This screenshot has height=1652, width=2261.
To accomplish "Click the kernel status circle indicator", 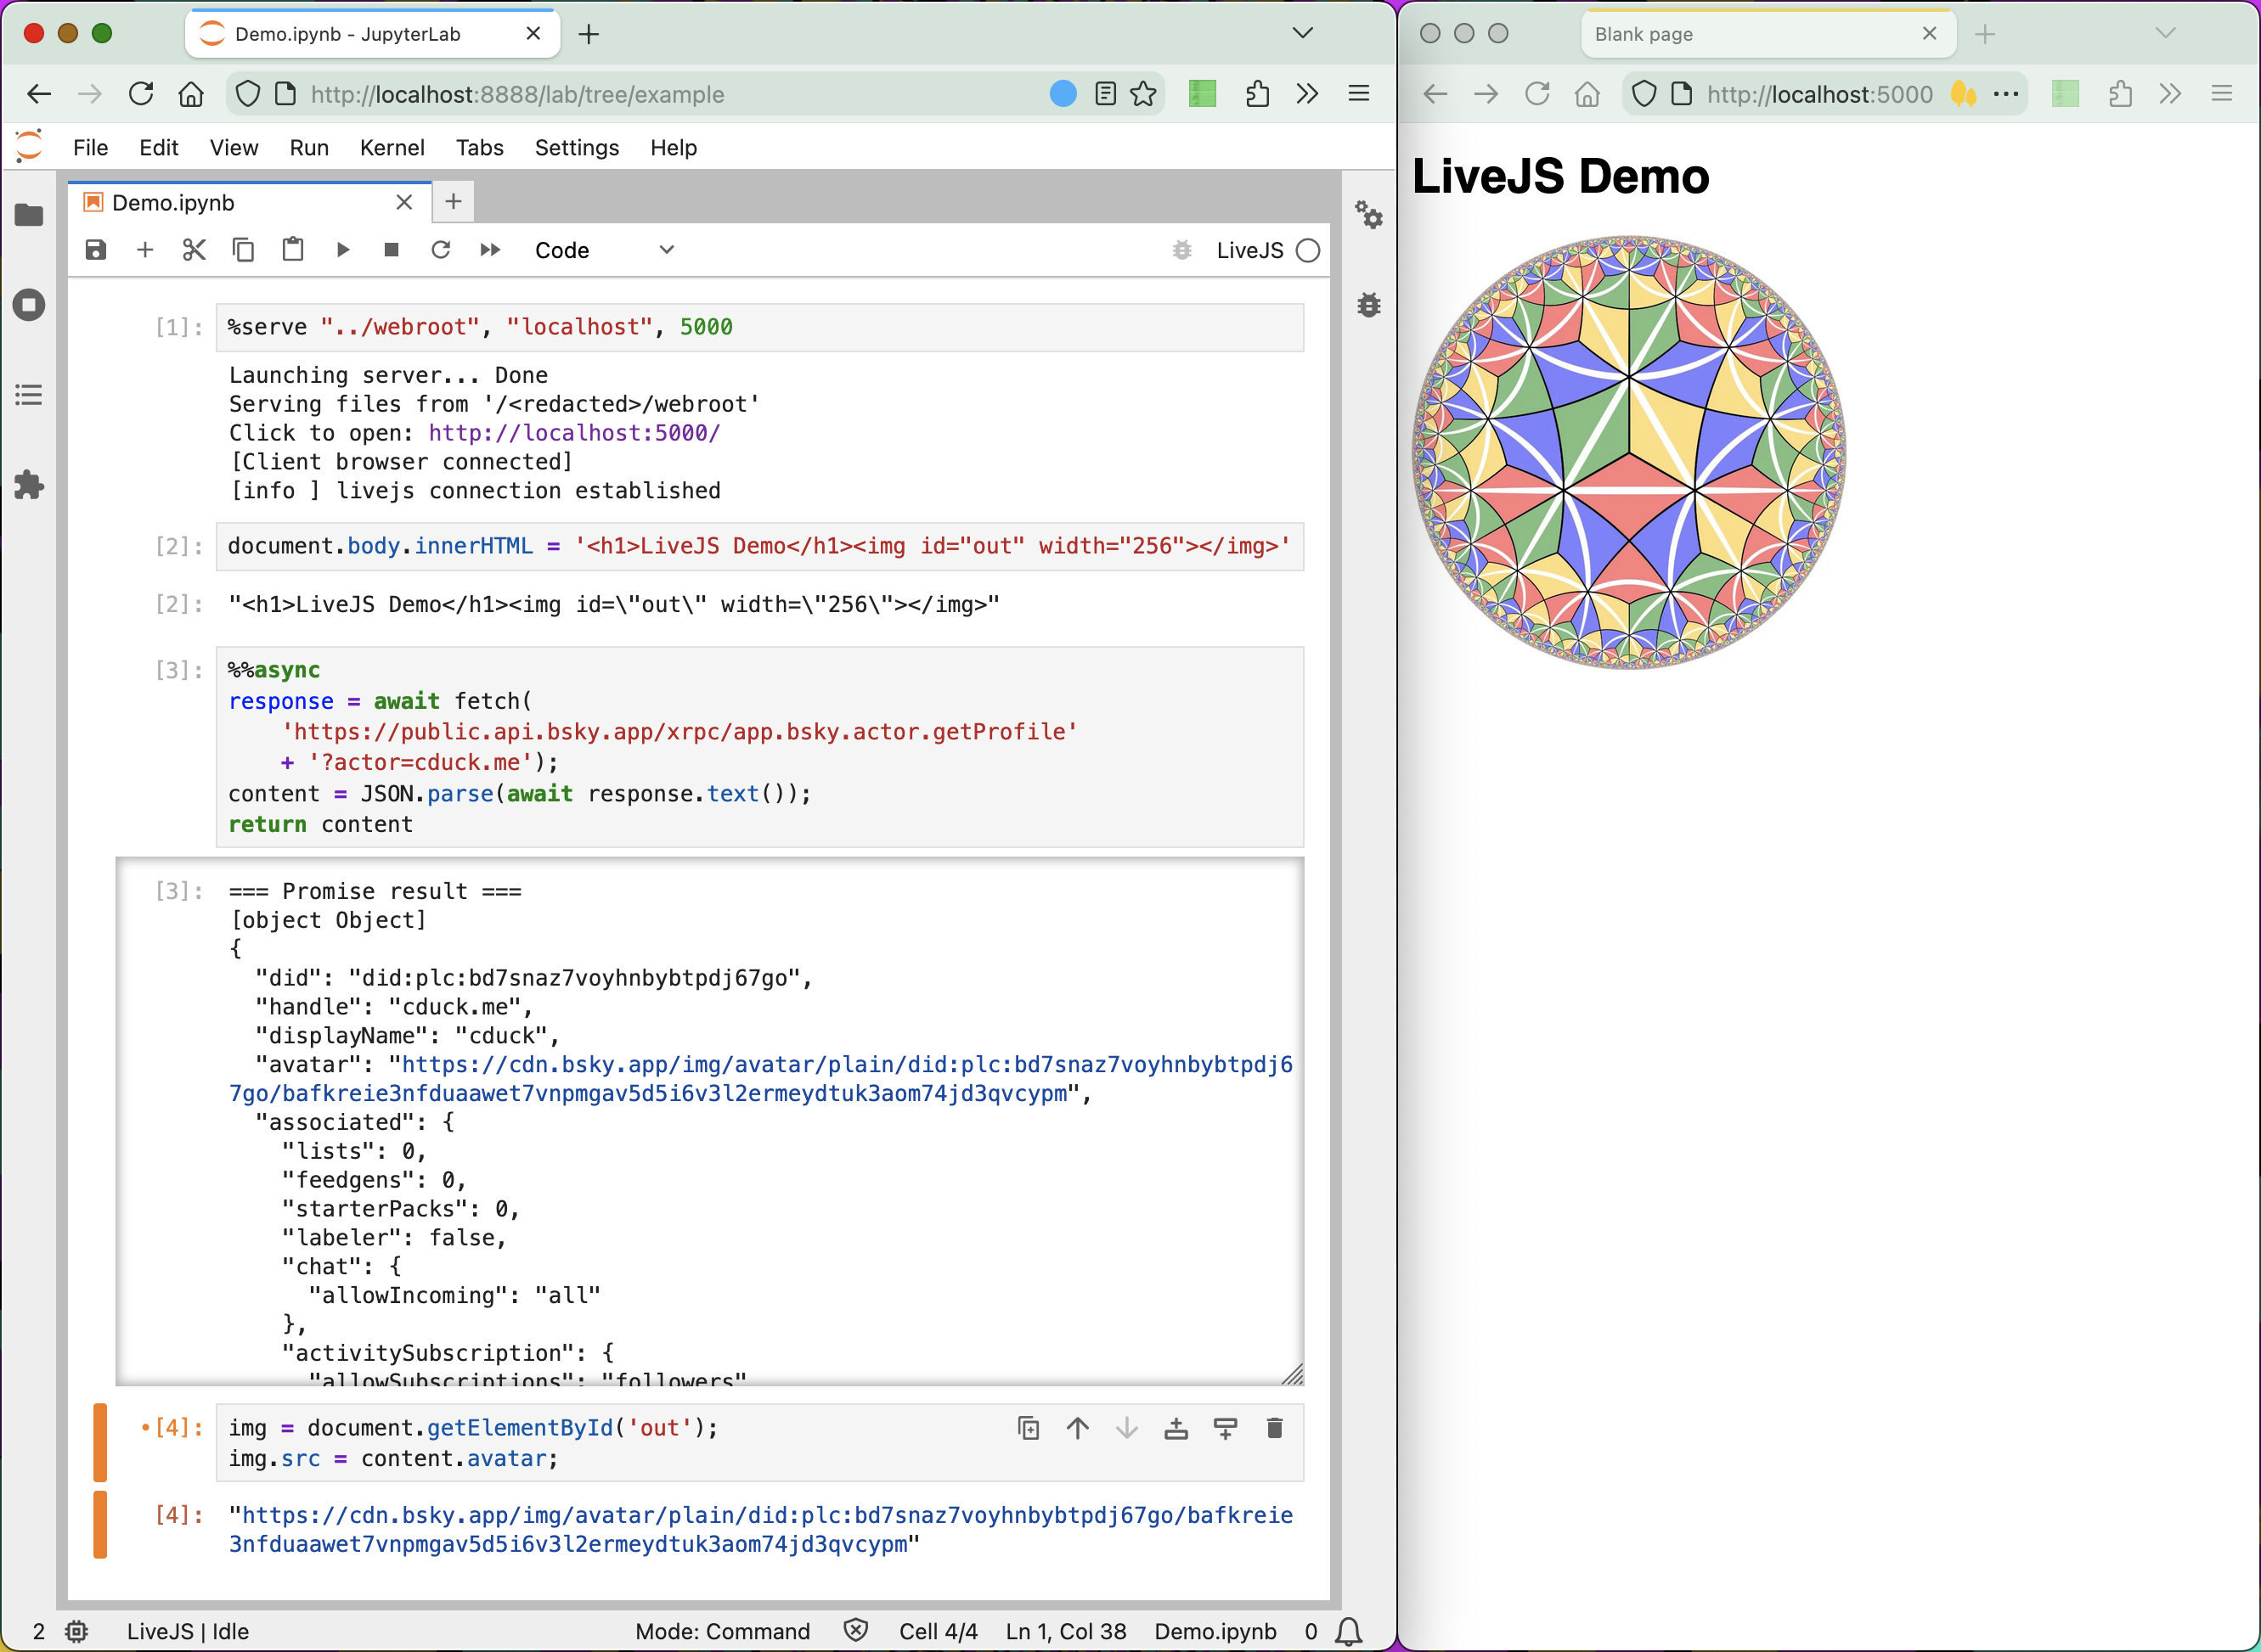I will (1309, 250).
